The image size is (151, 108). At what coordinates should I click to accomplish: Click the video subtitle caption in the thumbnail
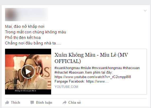pyautogui.click(x=25, y=91)
